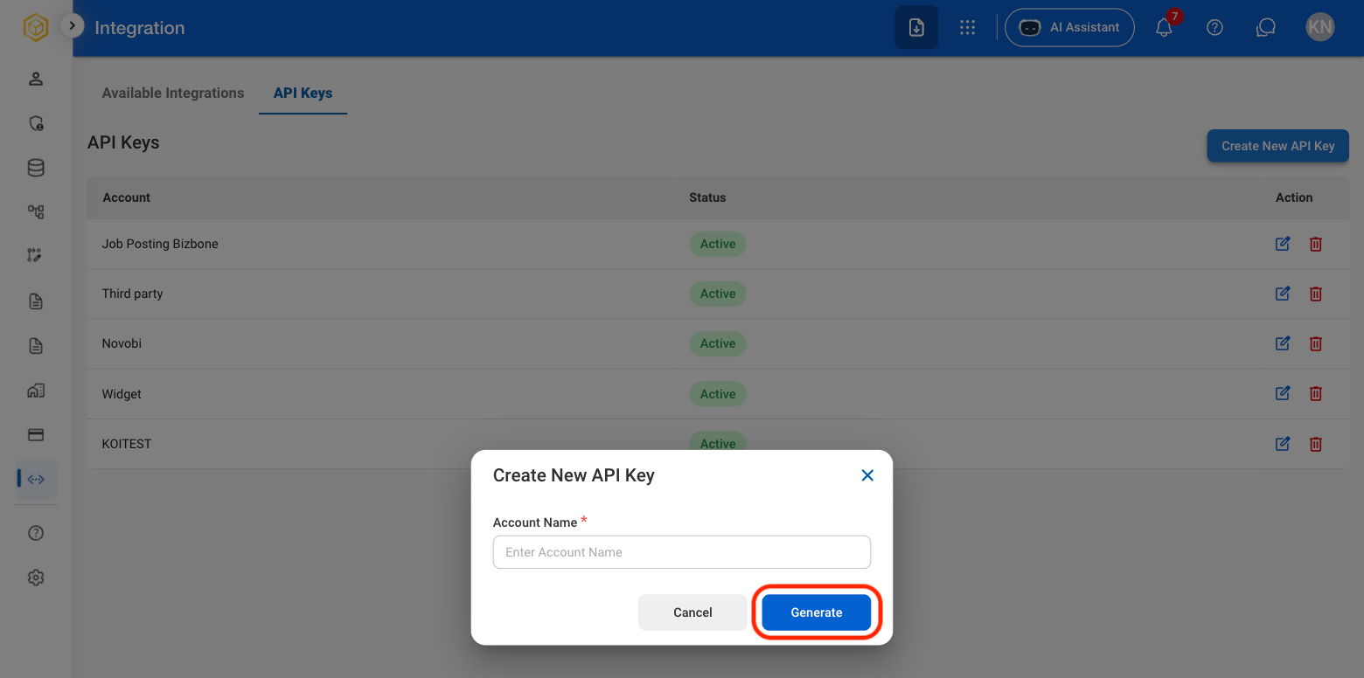Click Active status badge for Third party
The height and width of the screenshot is (678, 1364).
click(718, 294)
